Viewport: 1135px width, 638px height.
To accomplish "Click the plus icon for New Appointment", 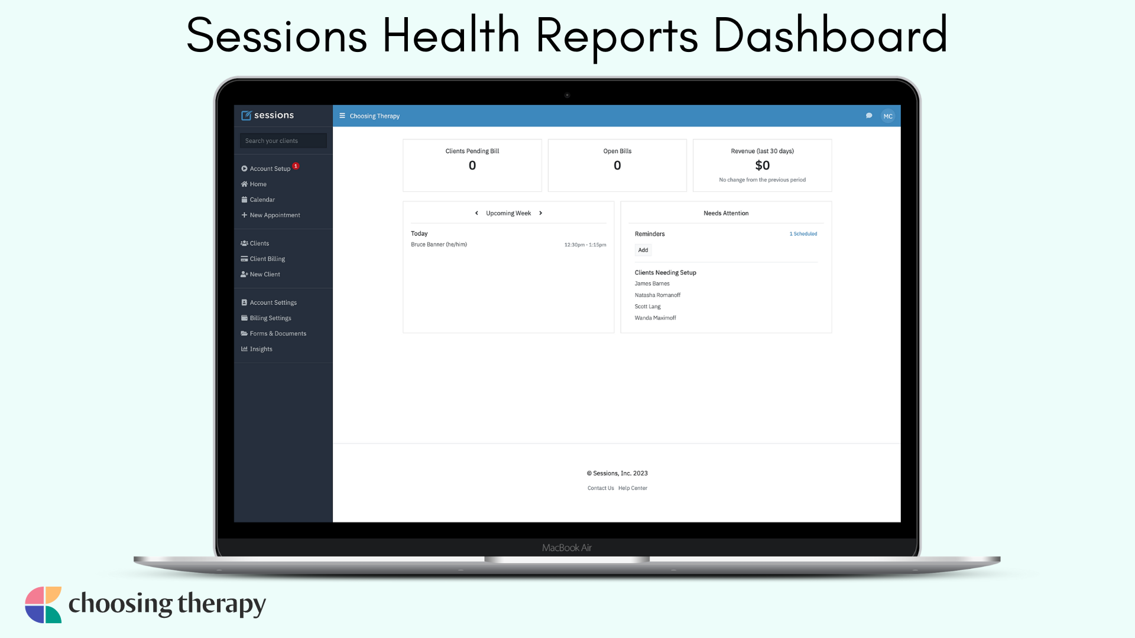I will (x=244, y=214).
